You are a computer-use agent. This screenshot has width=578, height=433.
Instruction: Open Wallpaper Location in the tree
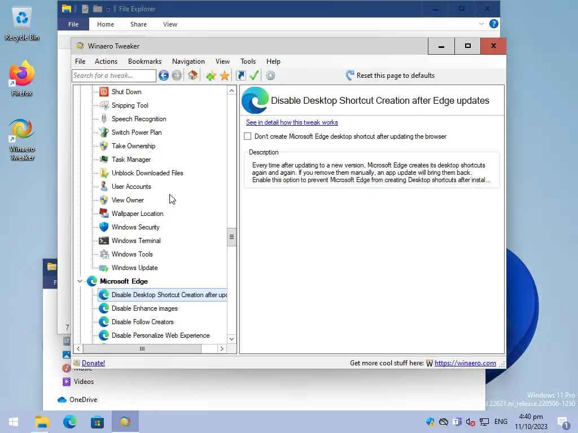pyautogui.click(x=138, y=214)
